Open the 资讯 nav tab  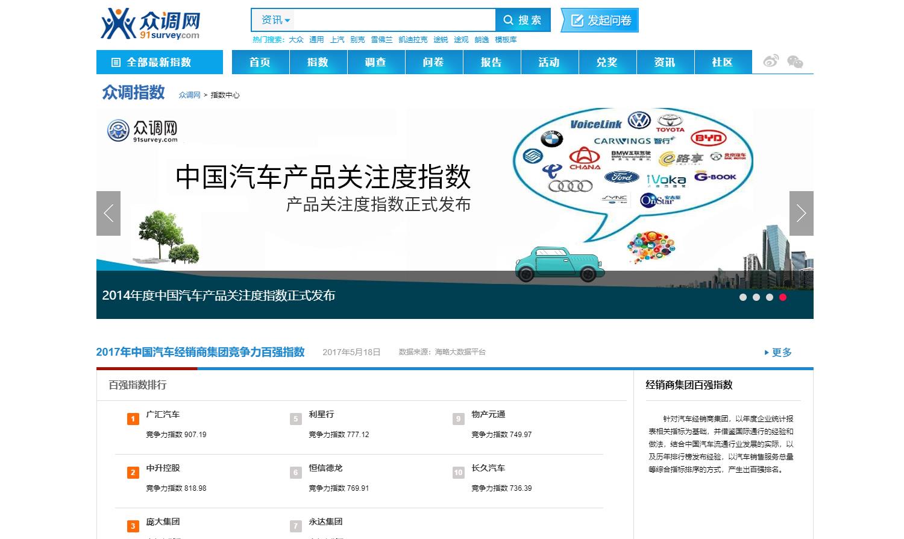(x=665, y=62)
